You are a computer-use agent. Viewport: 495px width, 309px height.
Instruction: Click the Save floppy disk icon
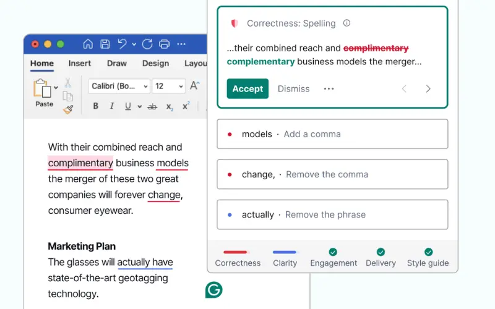[105, 44]
